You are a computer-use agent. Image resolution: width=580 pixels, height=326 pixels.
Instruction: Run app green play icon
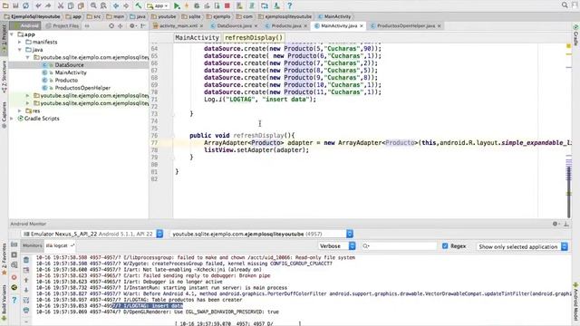(x=177, y=5)
